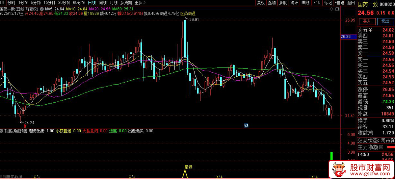Screen dimensions: 395x179
Task: Click the 24.24 low price label
Action: tap(29, 122)
